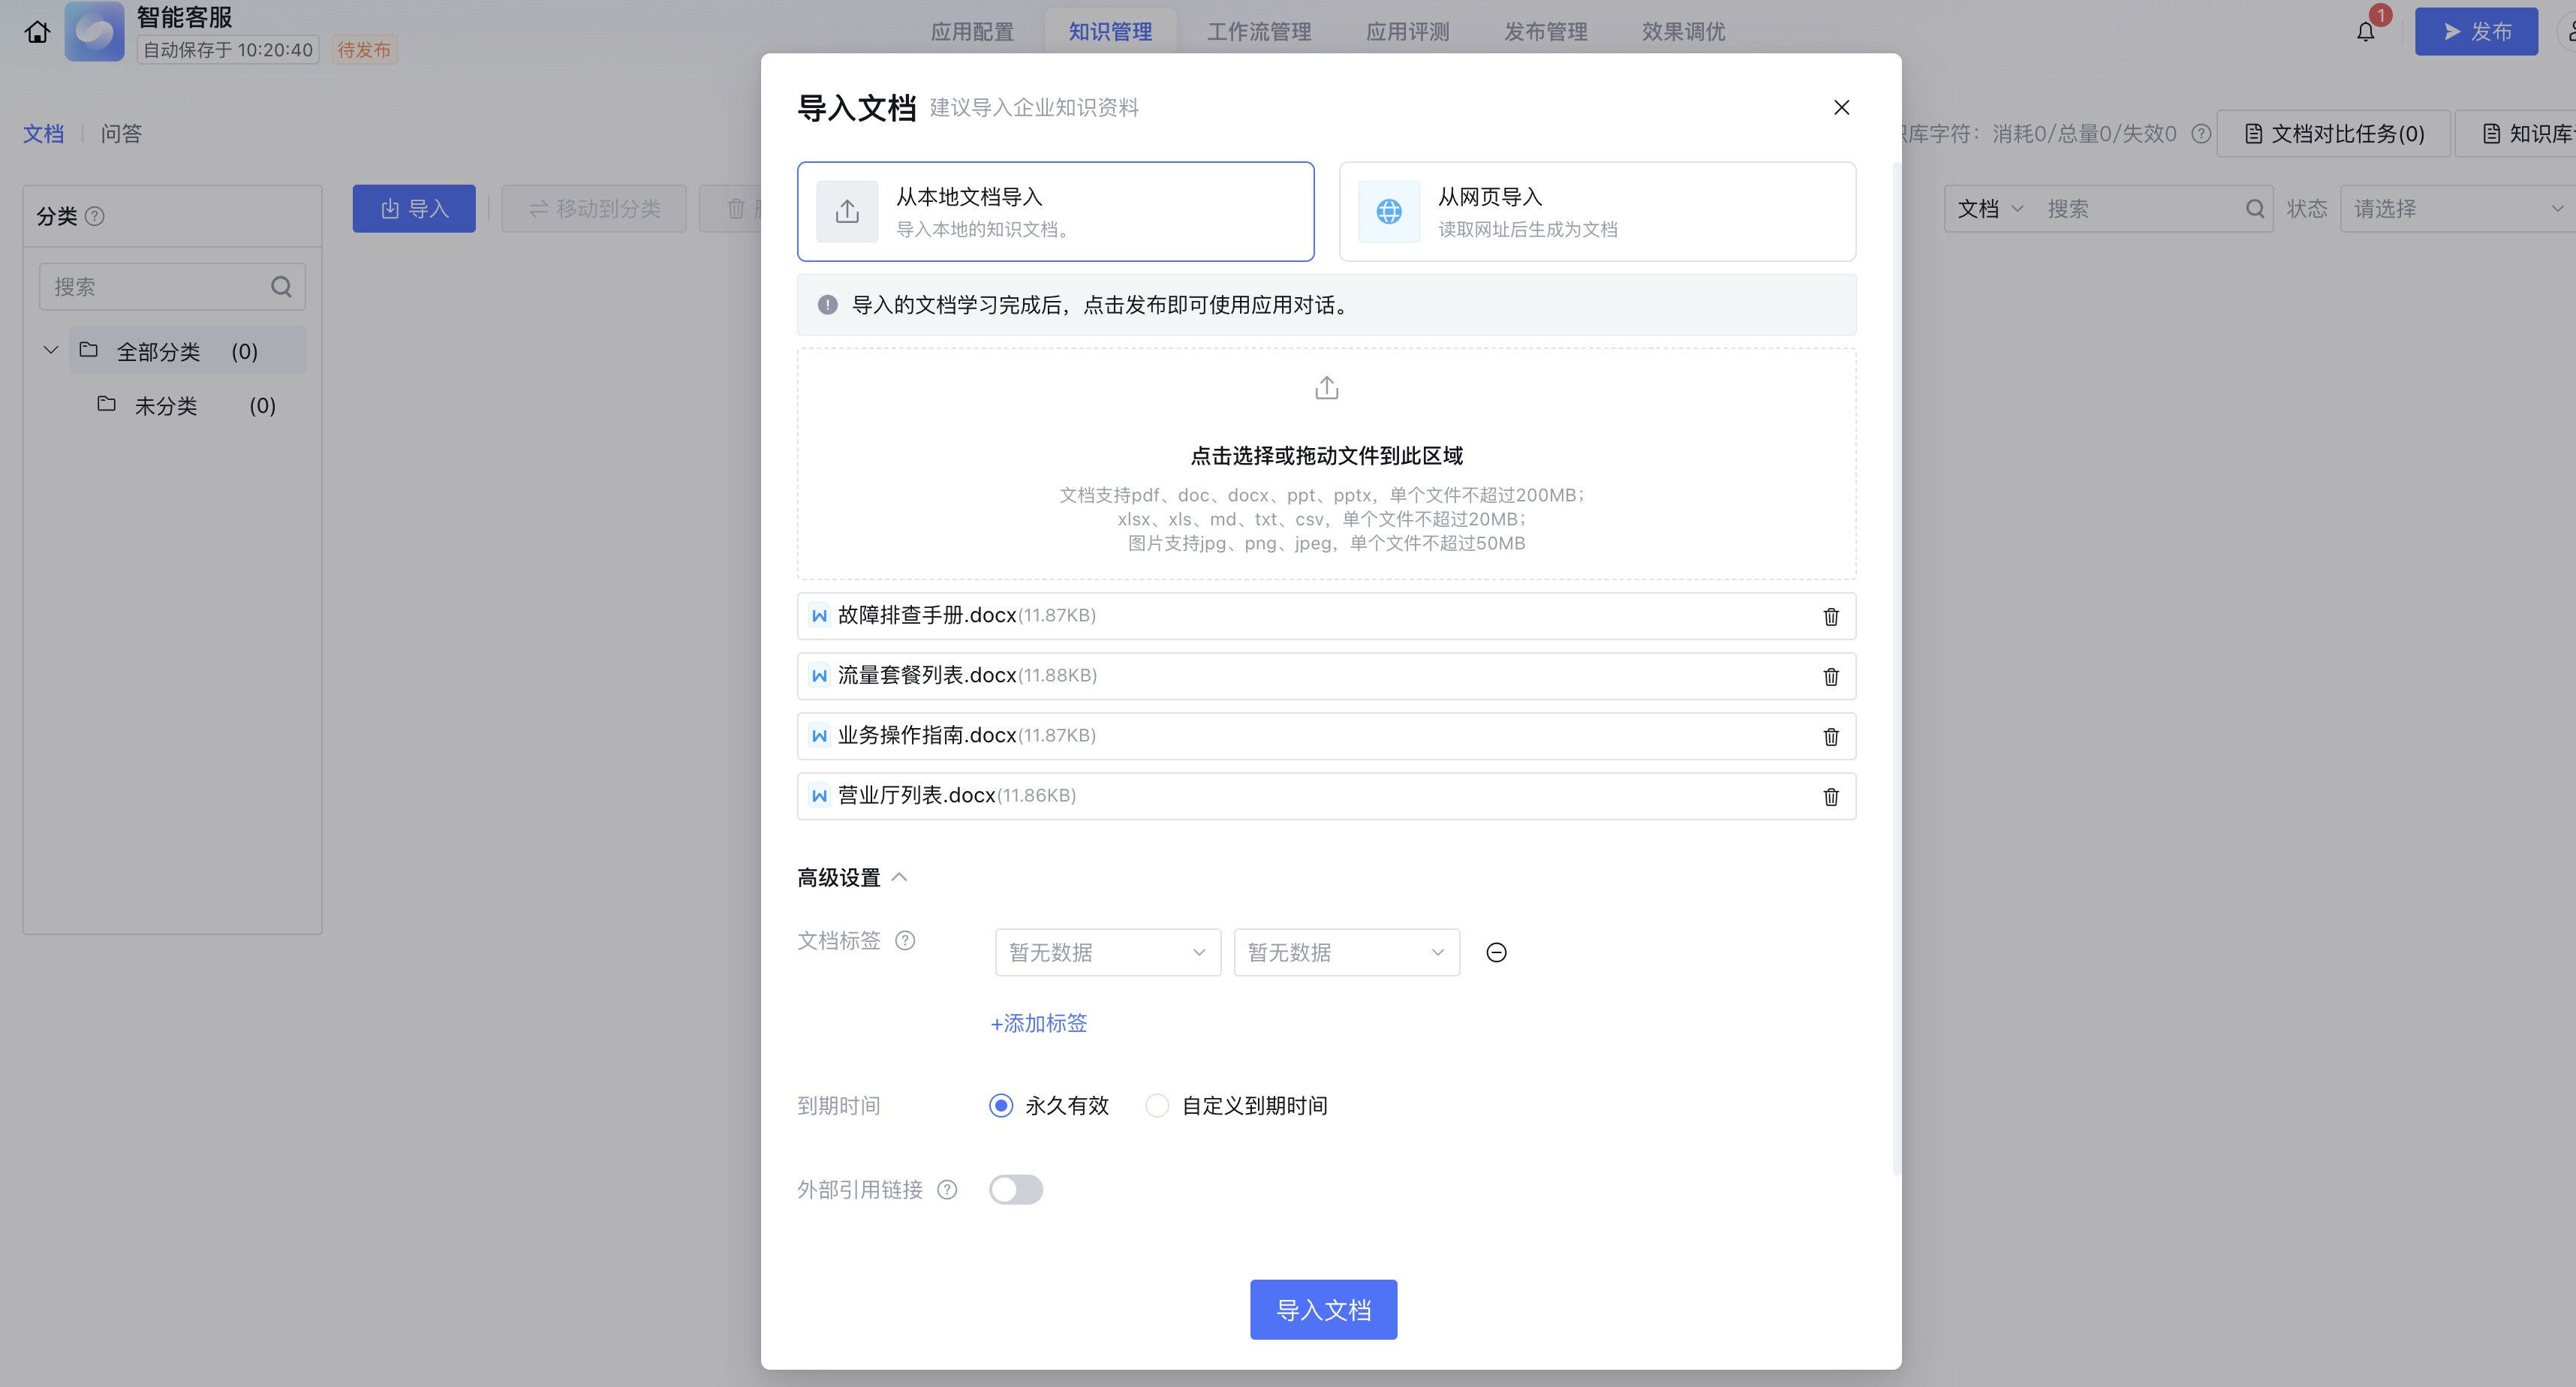This screenshot has width=2576, height=1387.
Task: Enable the 外部引用链接 switch
Action: 1015,1189
